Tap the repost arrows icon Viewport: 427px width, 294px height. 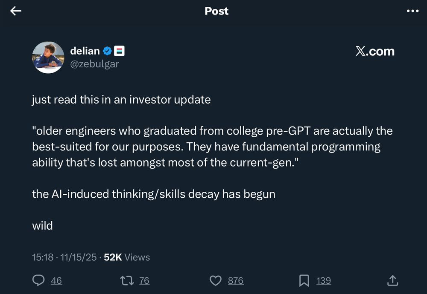coord(126,280)
